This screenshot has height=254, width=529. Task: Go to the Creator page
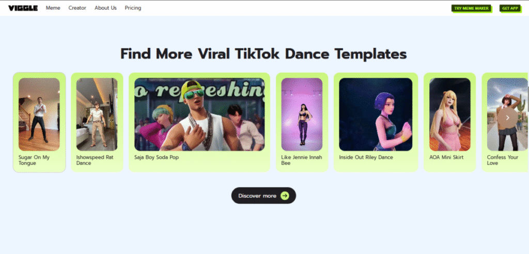click(x=77, y=8)
